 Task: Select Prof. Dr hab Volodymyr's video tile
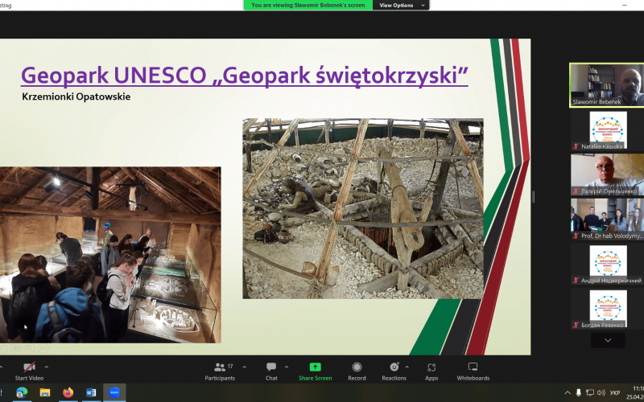pos(608,219)
